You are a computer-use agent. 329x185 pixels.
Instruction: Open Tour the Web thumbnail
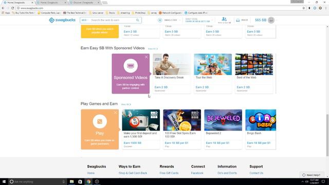tap(213, 64)
